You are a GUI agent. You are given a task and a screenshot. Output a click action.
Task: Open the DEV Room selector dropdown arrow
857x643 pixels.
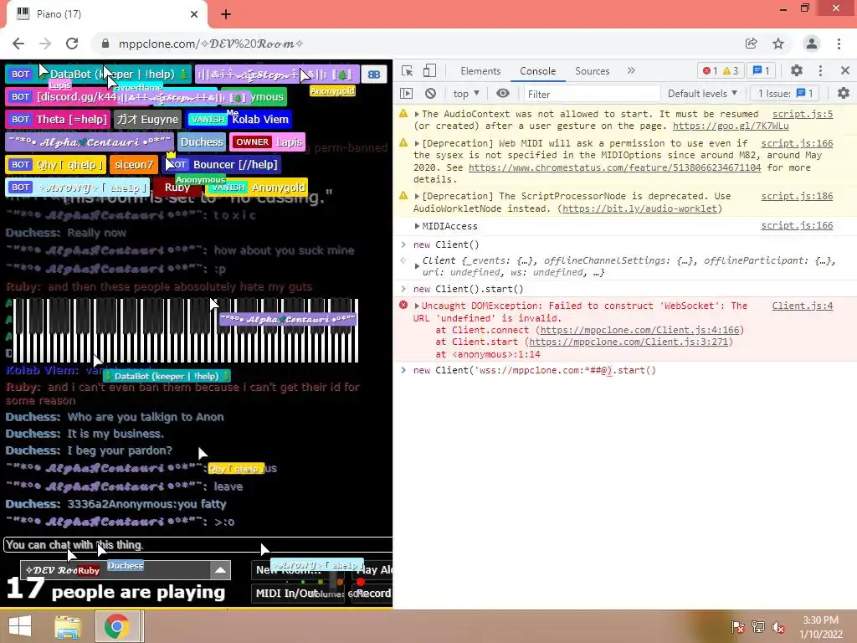[220, 569]
